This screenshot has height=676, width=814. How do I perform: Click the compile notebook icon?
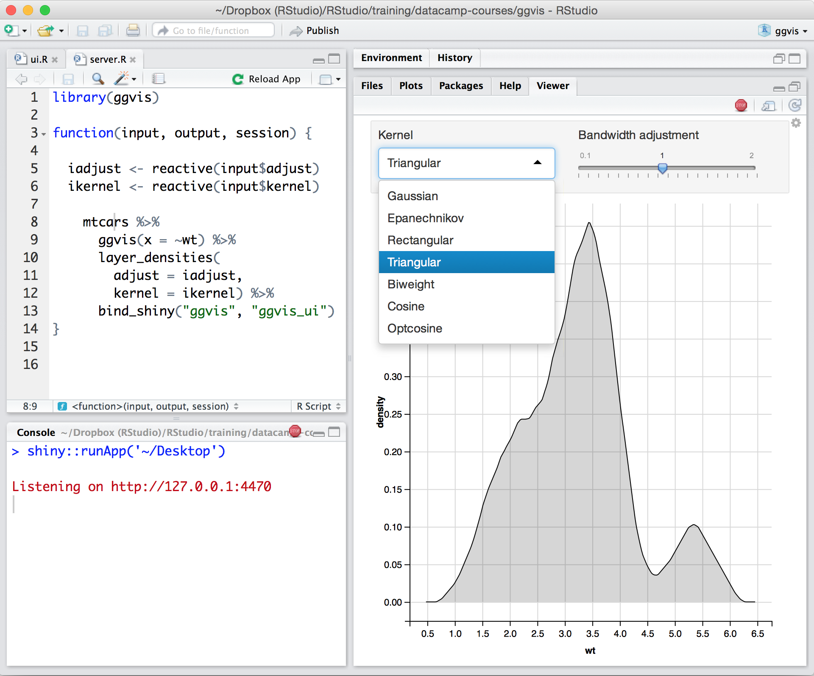point(158,79)
